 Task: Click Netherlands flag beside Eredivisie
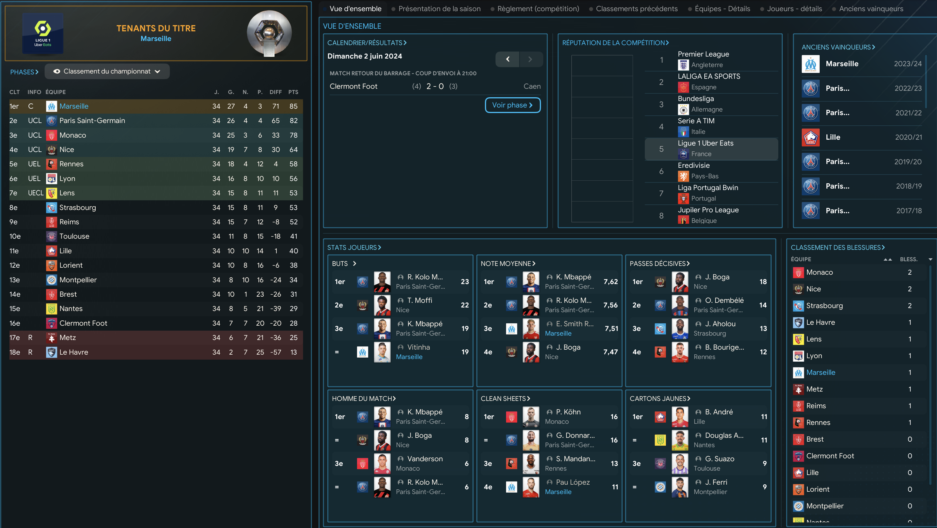683,176
